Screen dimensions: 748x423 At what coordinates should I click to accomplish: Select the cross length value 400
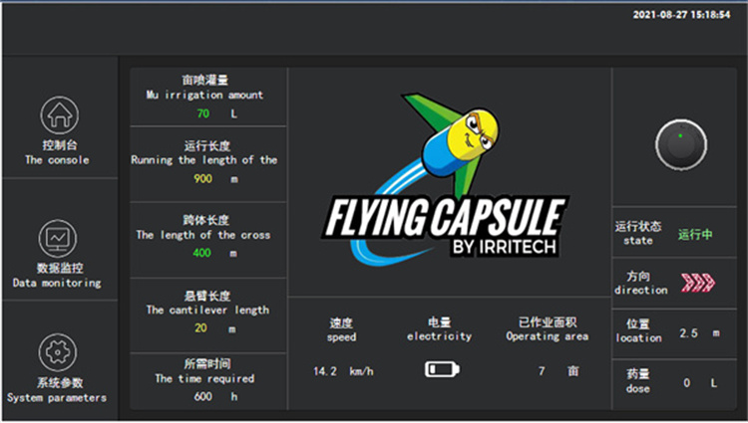202,253
